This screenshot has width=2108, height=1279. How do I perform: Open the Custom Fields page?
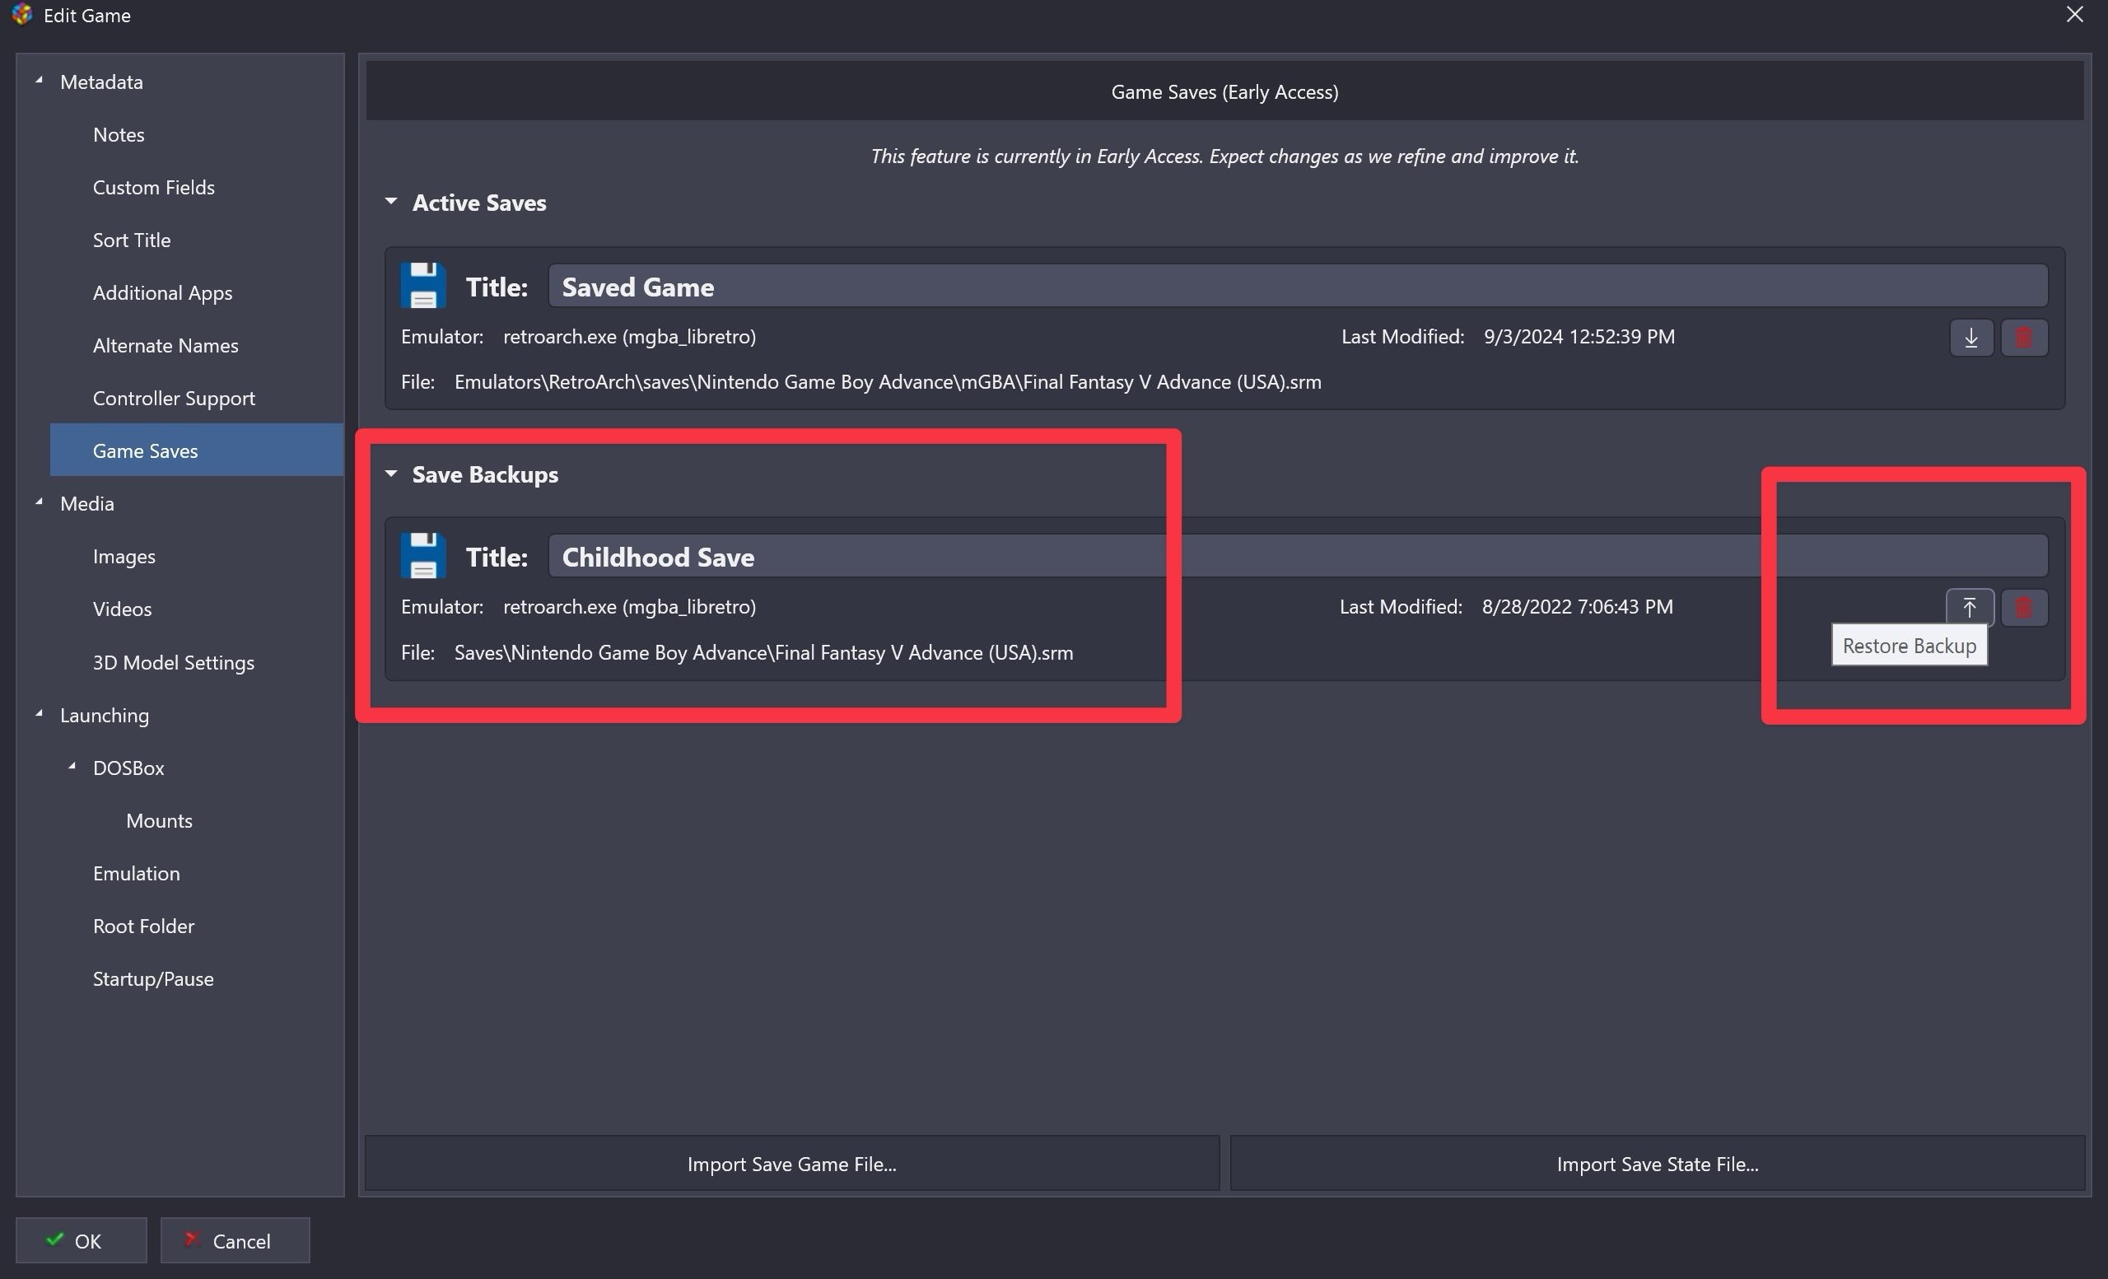tap(154, 187)
